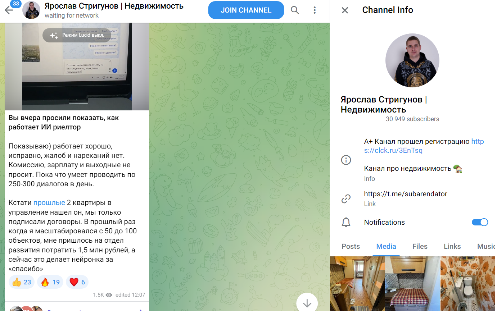The image size is (497, 311).
Task: Click the post heading about ИИ риелтор
Action: pos(64,123)
